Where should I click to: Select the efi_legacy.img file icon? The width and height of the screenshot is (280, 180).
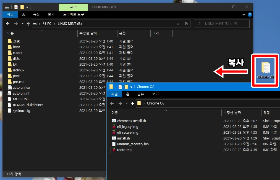pos(114,127)
